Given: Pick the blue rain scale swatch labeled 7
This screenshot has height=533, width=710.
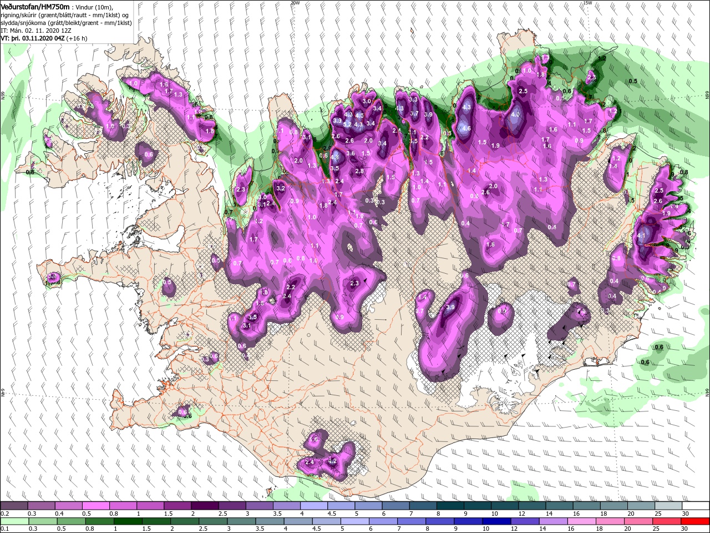Looking at the screenshot, I should pyautogui.click(x=410, y=521).
